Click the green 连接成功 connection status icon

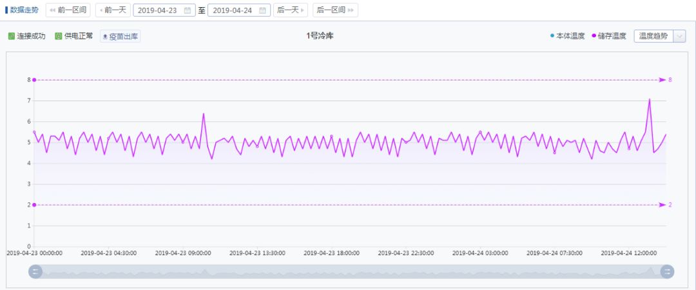12,36
